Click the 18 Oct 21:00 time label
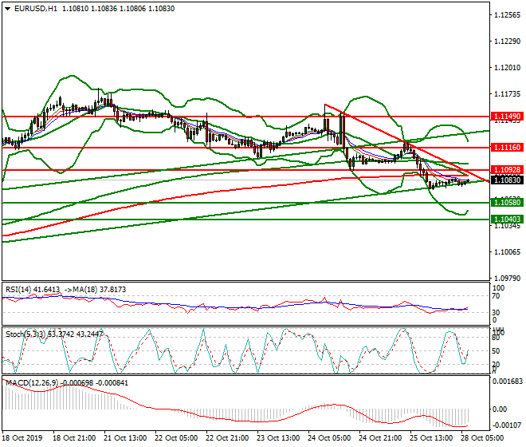This screenshot has width=526, height=447. tap(74, 438)
